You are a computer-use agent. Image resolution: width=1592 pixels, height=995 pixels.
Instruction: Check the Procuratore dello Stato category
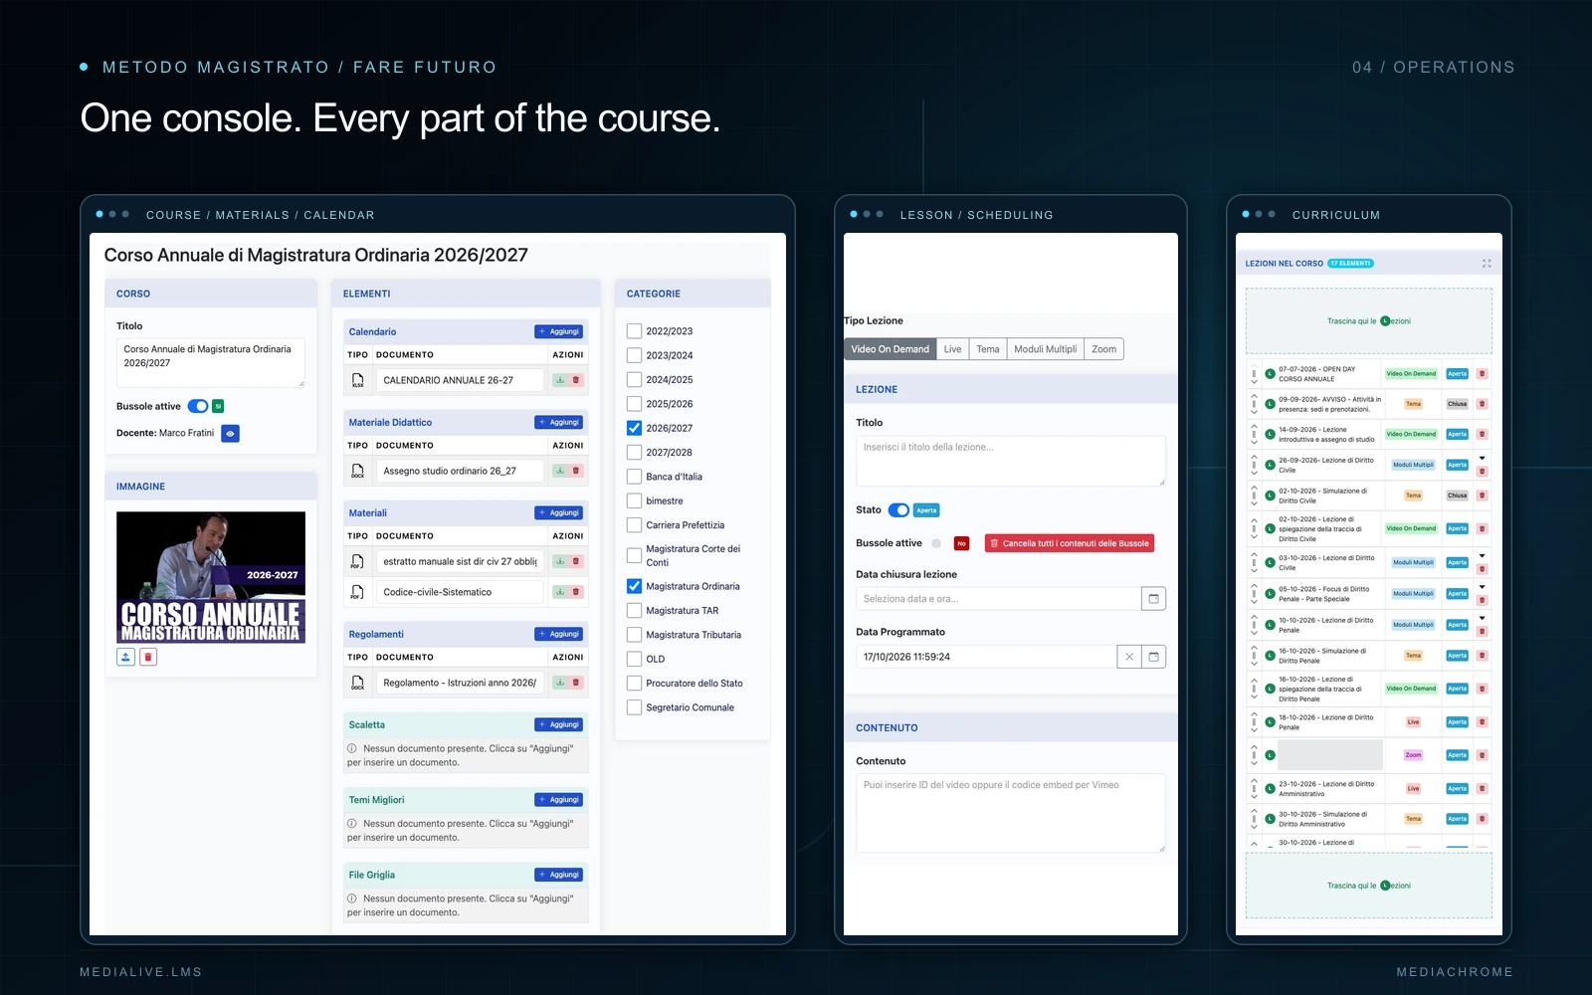coord(634,683)
